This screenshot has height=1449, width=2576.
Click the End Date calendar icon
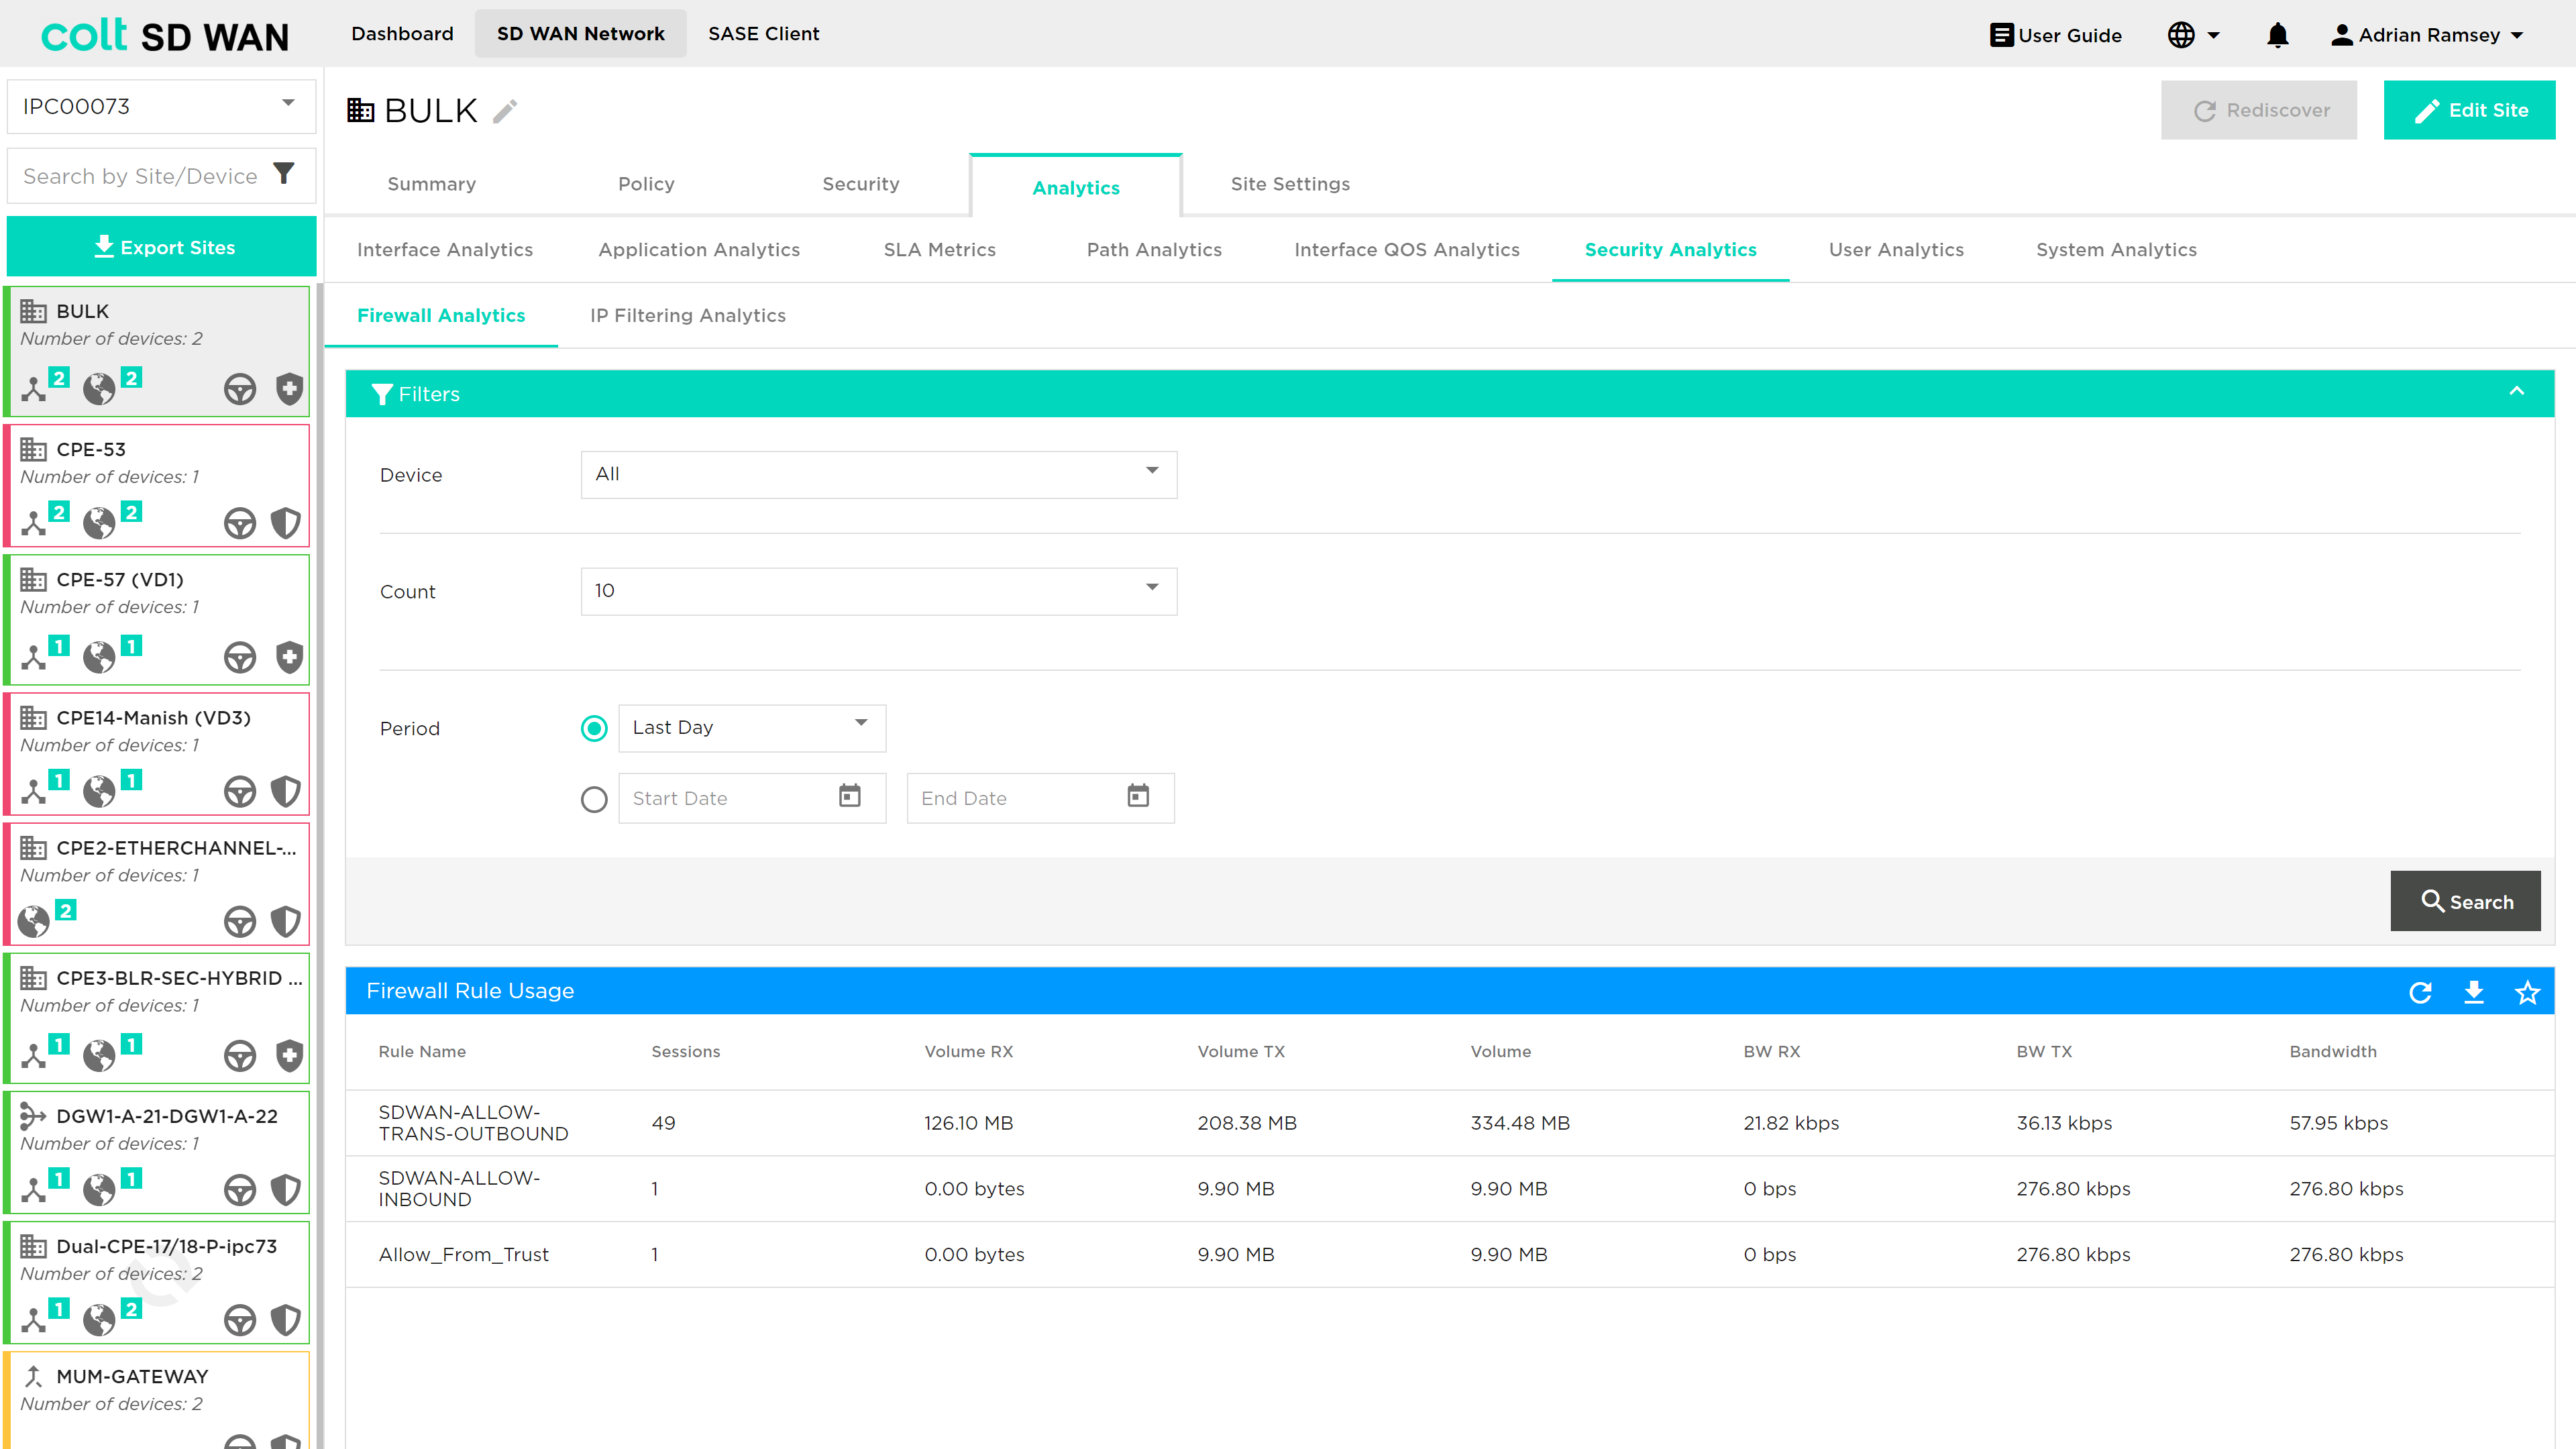tap(1138, 797)
